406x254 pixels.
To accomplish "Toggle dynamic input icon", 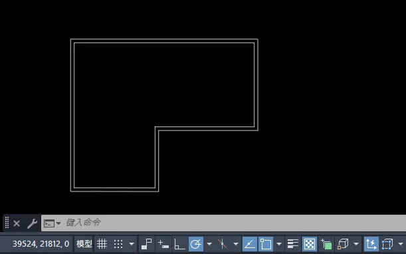I will click(163, 244).
